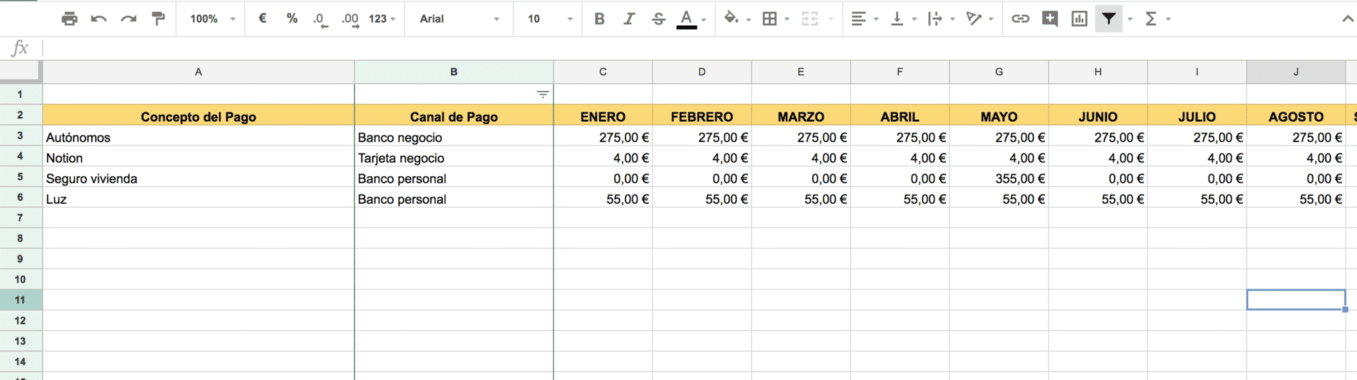This screenshot has height=380, width=1357.
Task: Open the functions sigma menu
Action: point(1152,19)
